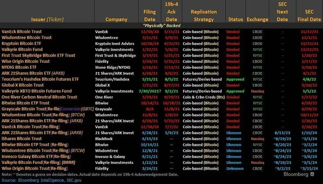Select the Invesco Galaxy Bitcoin ETF row
The height and width of the screenshot is (184, 323).
161,157
